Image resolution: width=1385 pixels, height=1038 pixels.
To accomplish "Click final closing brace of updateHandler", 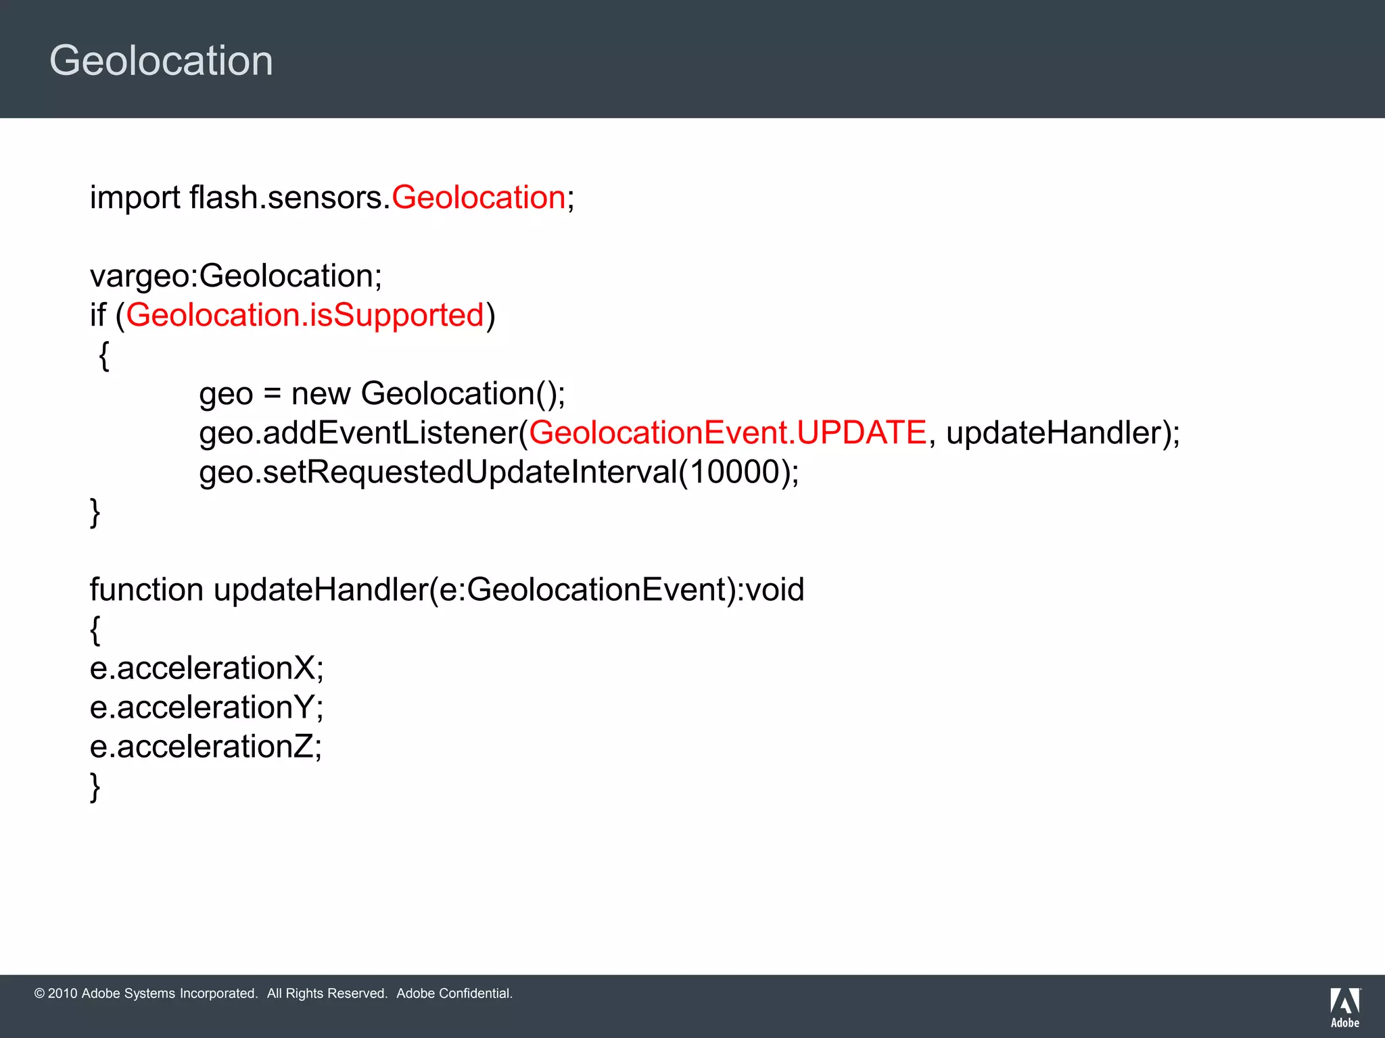I will tap(95, 787).
